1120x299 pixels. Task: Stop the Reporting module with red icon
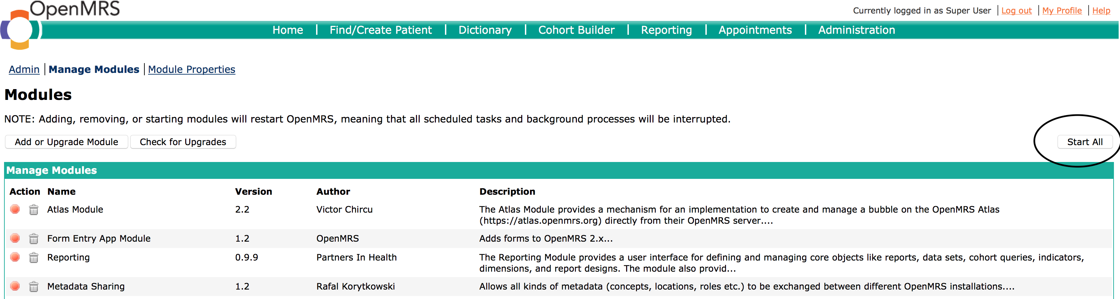pyautogui.click(x=15, y=257)
